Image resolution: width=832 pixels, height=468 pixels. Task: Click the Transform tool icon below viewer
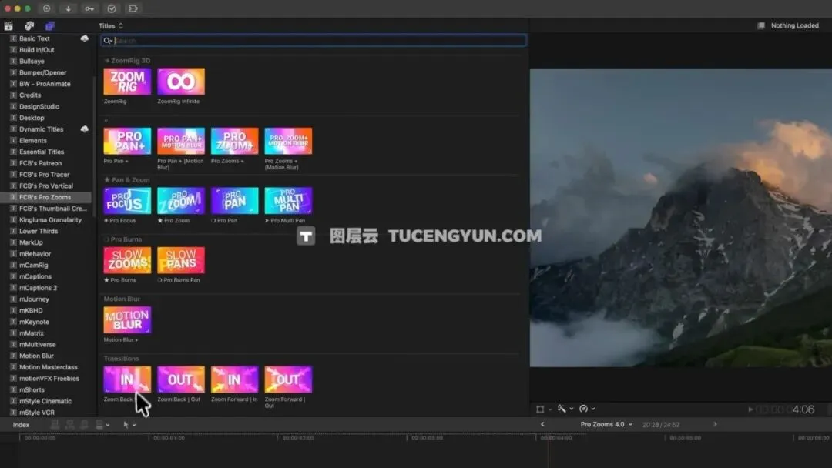pyautogui.click(x=540, y=409)
